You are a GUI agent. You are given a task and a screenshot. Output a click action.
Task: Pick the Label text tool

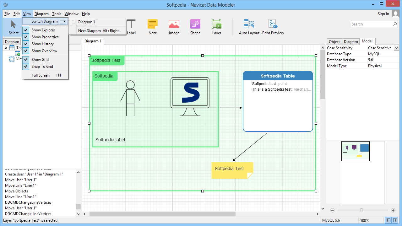[131, 27]
